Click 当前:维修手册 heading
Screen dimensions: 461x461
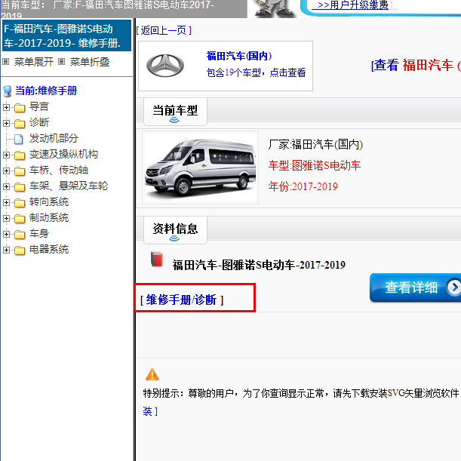(46, 91)
